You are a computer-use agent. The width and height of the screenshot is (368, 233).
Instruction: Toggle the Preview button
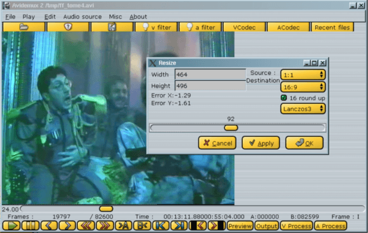pyautogui.click(x=240, y=226)
